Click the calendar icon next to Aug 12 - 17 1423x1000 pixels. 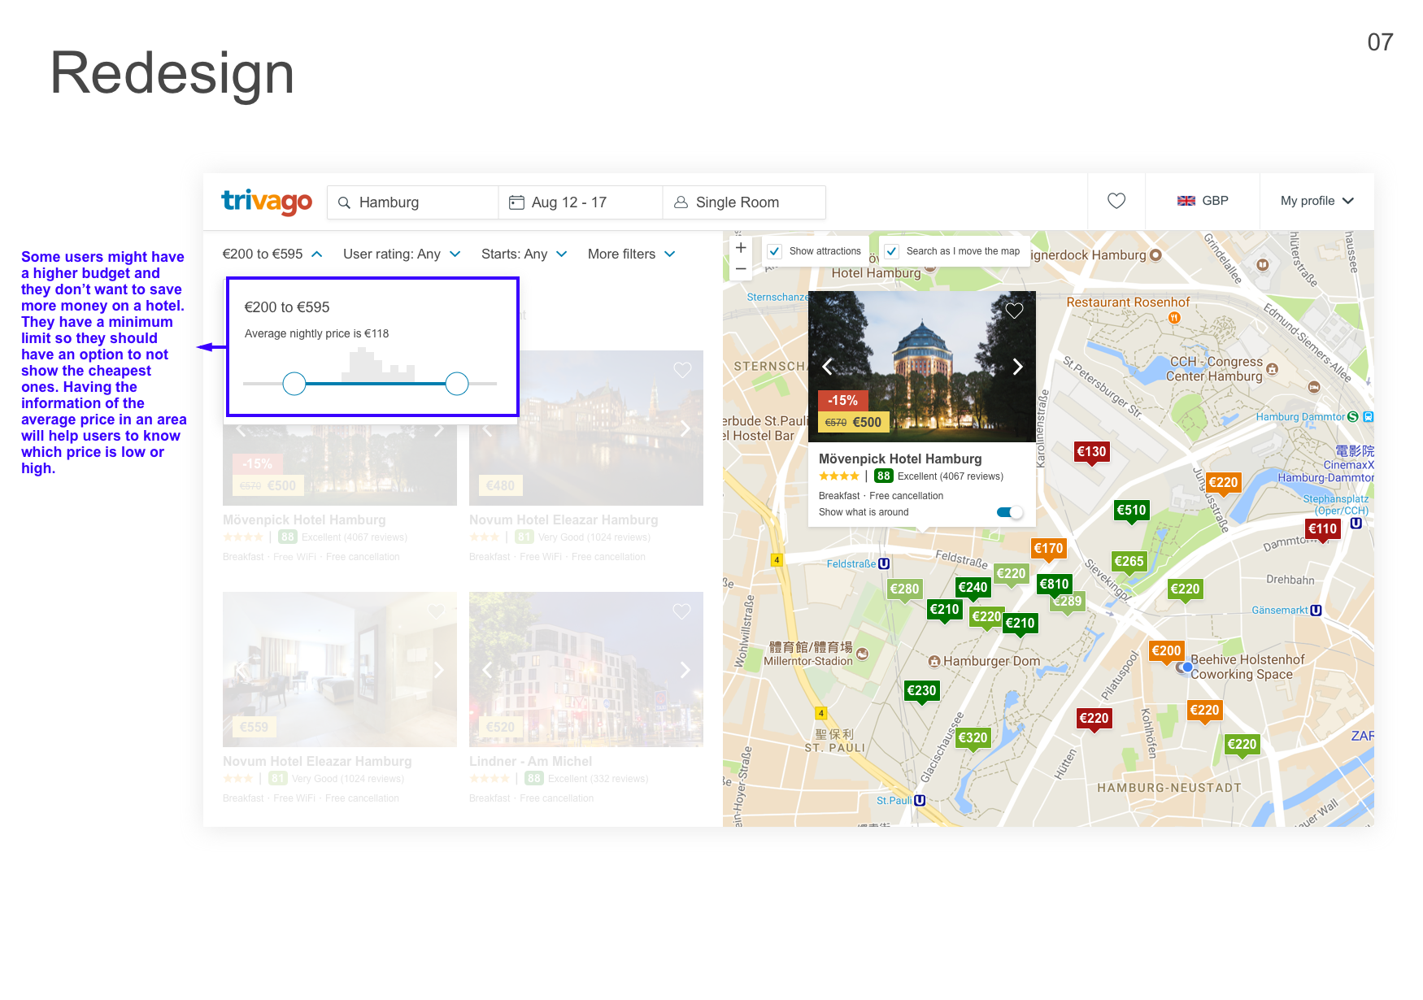tap(516, 202)
